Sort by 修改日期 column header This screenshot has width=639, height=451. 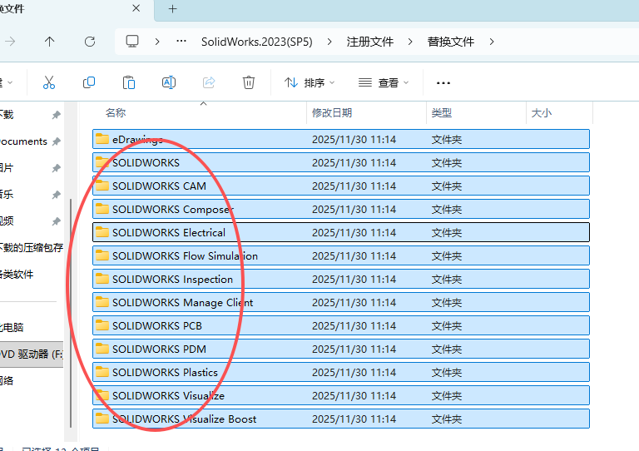pyautogui.click(x=332, y=113)
